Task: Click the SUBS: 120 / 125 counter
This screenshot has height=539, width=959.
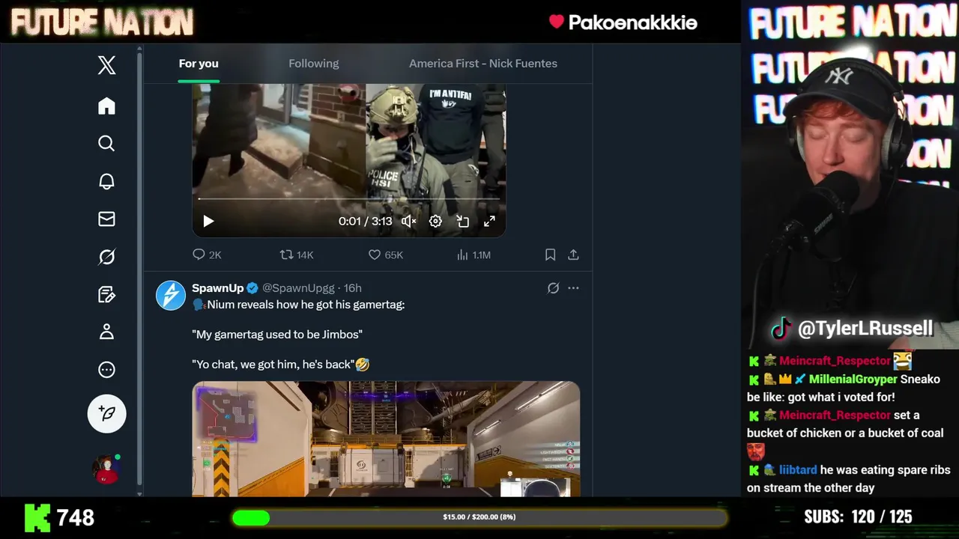Action: 858,517
